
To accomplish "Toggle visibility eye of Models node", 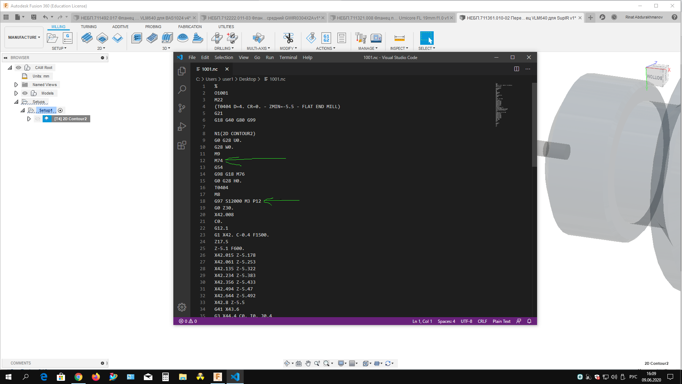I will [x=25, y=93].
